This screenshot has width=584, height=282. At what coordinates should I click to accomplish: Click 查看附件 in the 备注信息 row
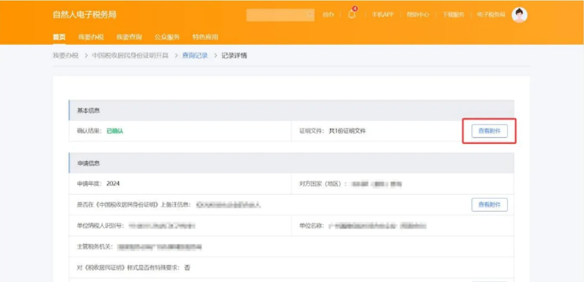[489, 204]
